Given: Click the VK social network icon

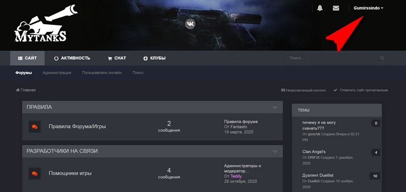Looking at the screenshot, I should 190,24.
